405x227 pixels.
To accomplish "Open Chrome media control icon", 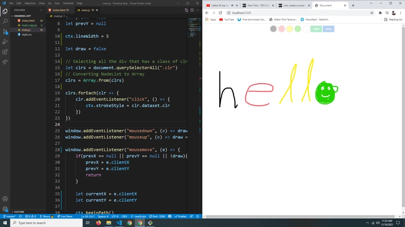I will click(387, 13).
